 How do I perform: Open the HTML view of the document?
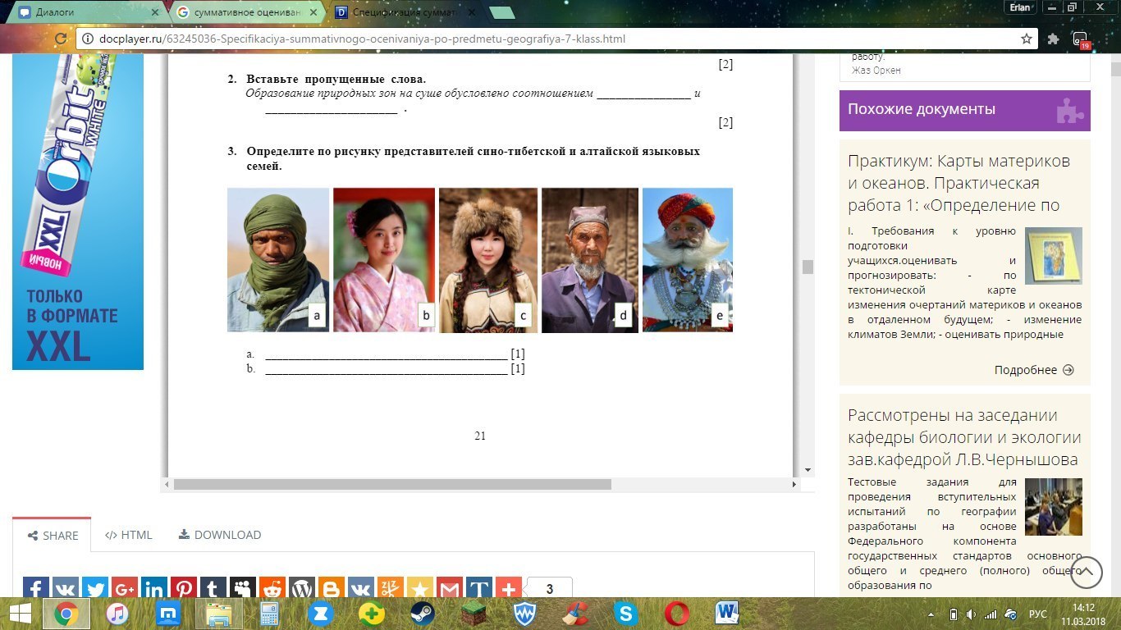(128, 535)
